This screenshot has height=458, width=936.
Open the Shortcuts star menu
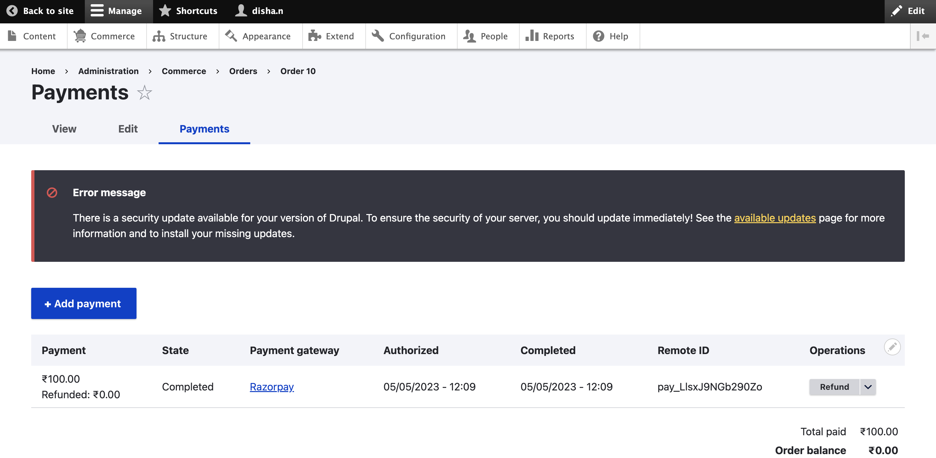coord(188,11)
